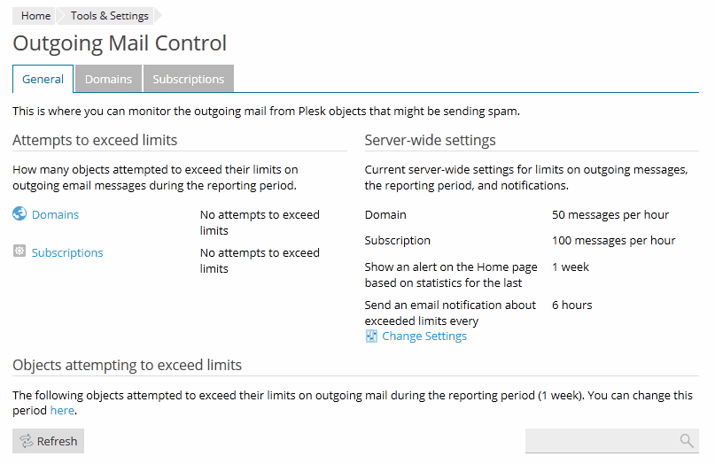The image size is (715, 464).
Task: Click the Outgoing Mail Control page title
Action: [120, 43]
